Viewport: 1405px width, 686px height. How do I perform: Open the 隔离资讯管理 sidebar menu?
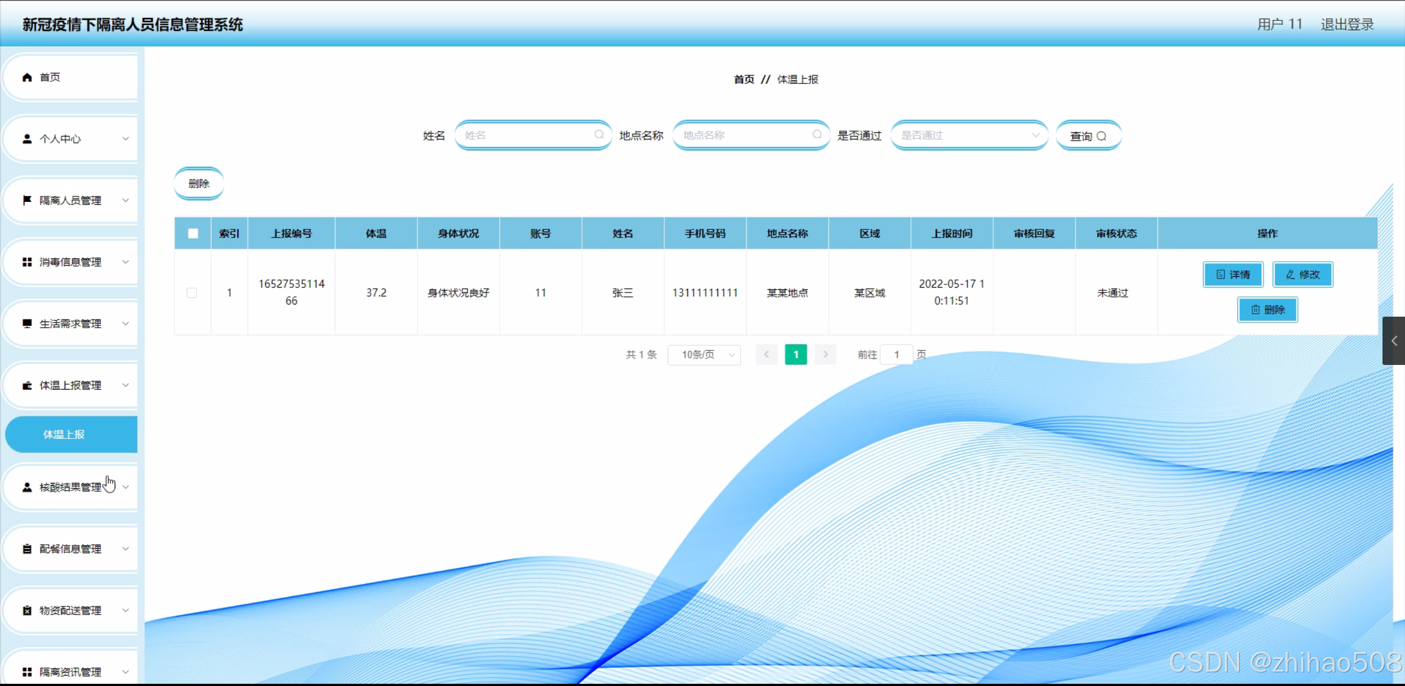tap(70, 672)
